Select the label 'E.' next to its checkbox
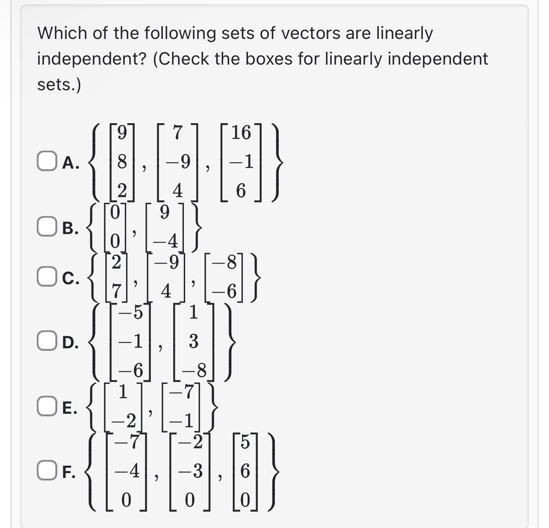 point(70,408)
